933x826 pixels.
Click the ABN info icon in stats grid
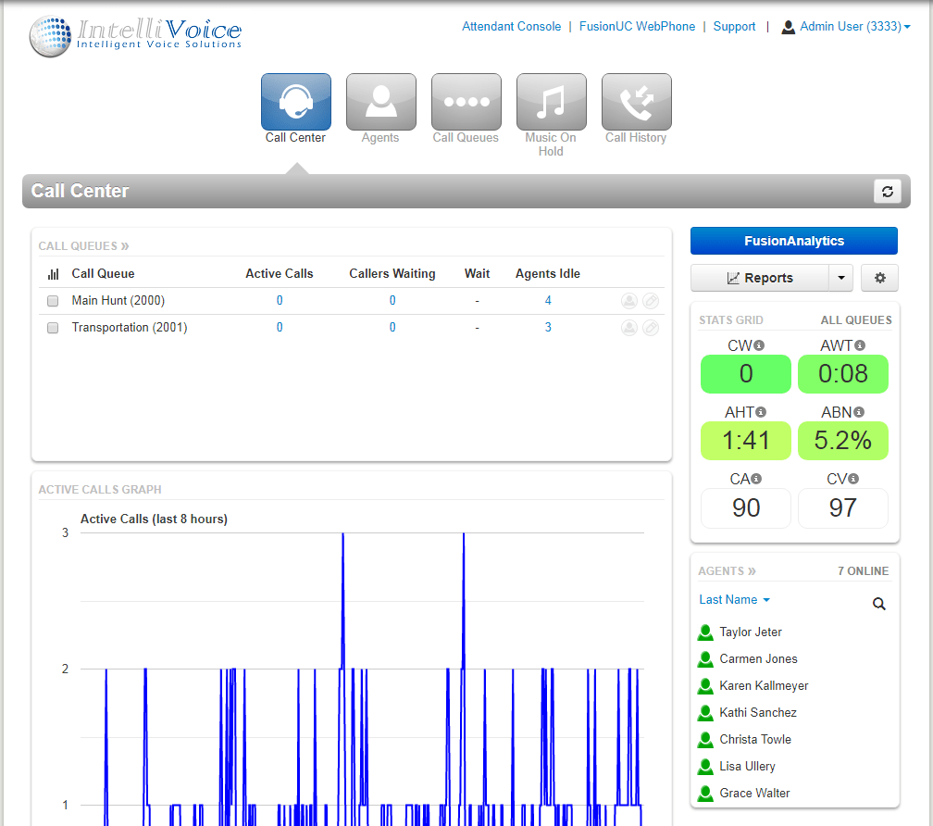(x=859, y=412)
